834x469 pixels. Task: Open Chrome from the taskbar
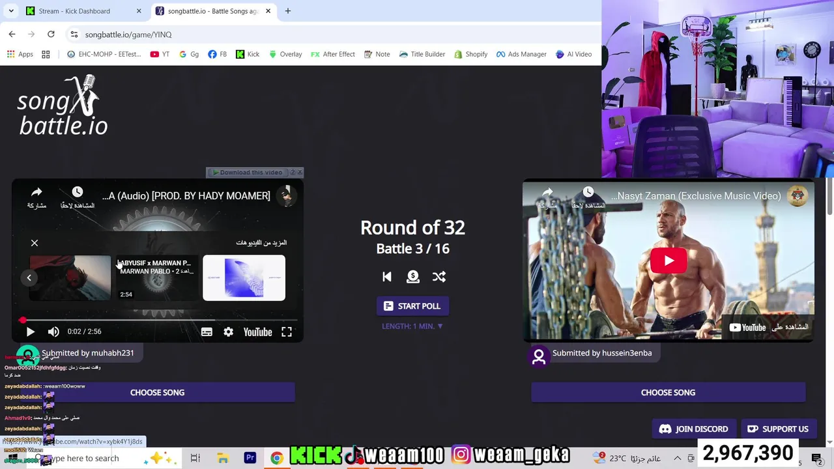click(x=277, y=459)
